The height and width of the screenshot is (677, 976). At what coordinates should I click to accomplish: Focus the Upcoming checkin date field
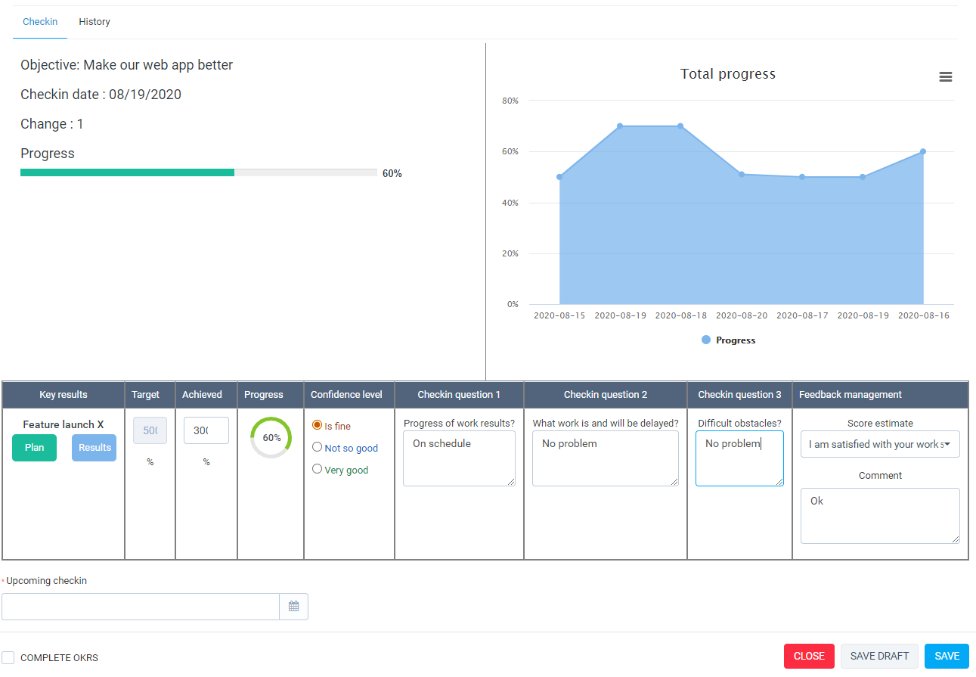pos(141,607)
